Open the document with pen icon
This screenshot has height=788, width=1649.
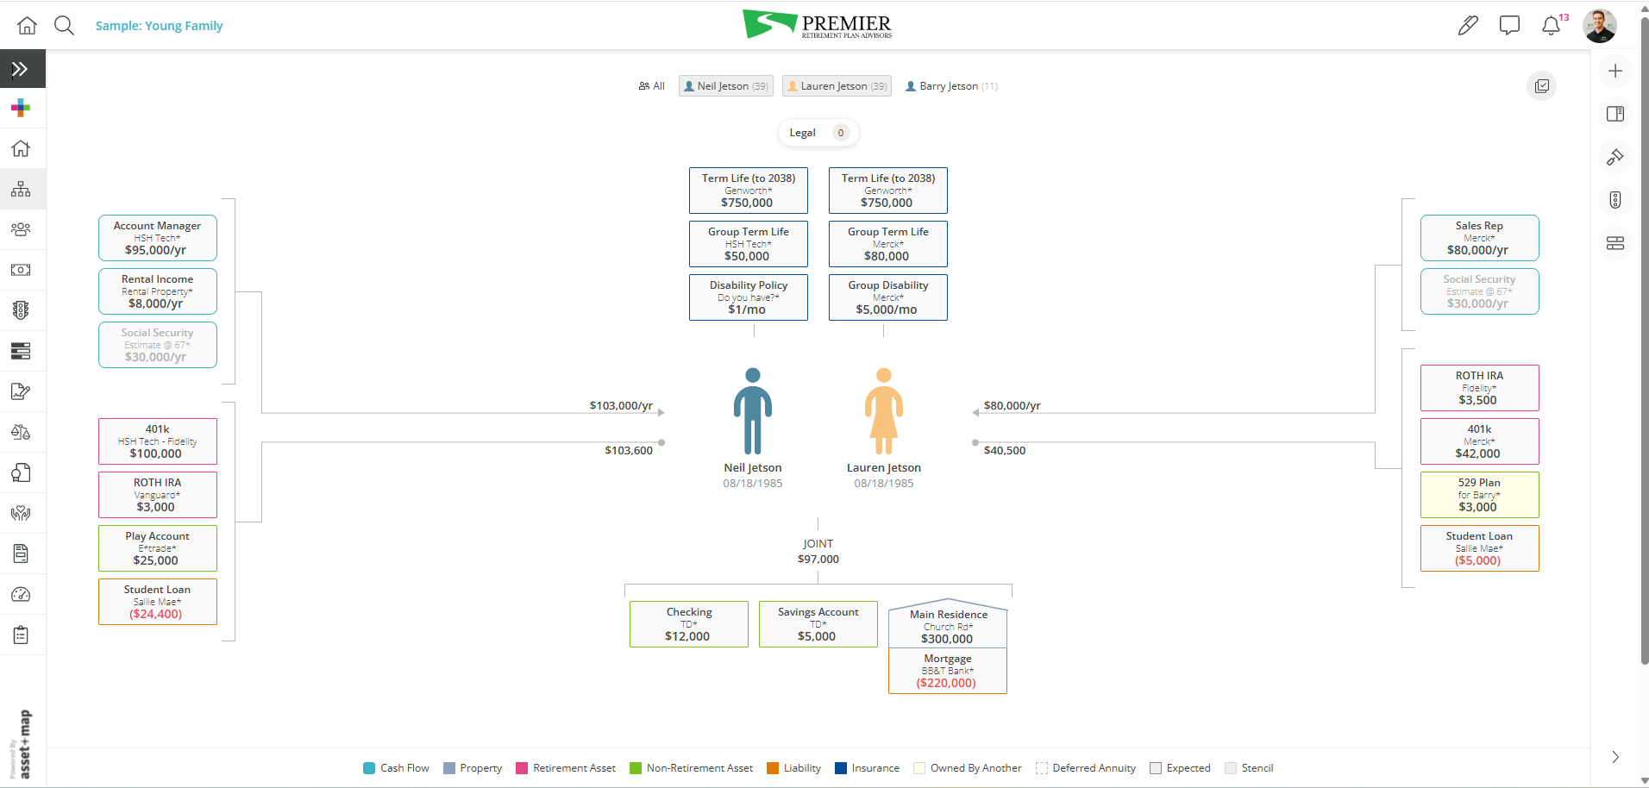pyautogui.click(x=21, y=391)
